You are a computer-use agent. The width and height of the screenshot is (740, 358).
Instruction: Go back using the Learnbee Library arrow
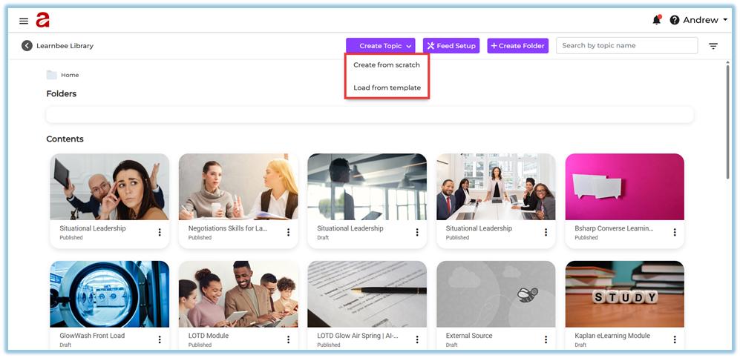[x=27, y=46]
